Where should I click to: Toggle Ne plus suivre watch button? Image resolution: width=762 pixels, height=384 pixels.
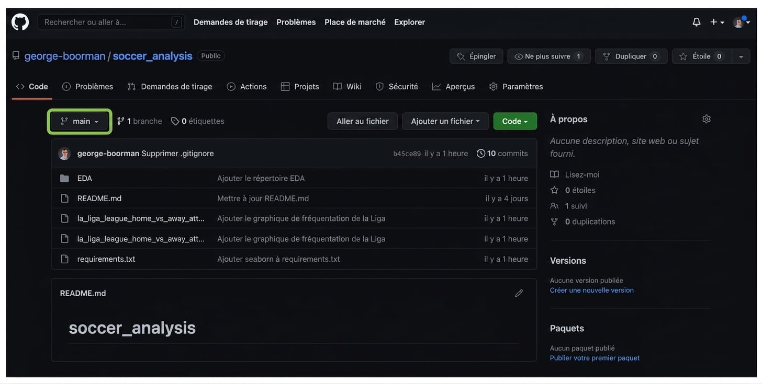549,56
